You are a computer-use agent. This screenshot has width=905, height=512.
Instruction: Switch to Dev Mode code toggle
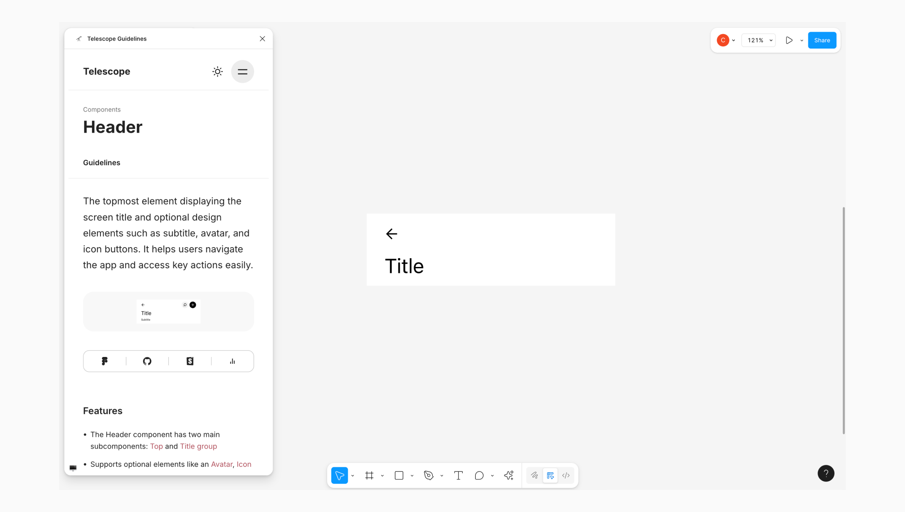tap(566, 476)
